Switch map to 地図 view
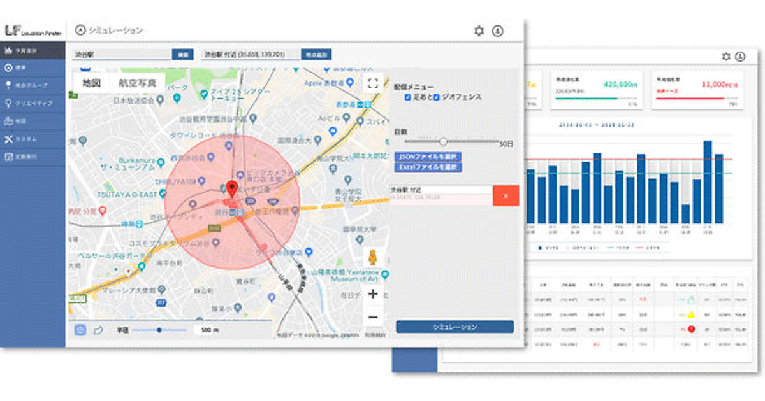Screen dimensions: 765x401 91,83
